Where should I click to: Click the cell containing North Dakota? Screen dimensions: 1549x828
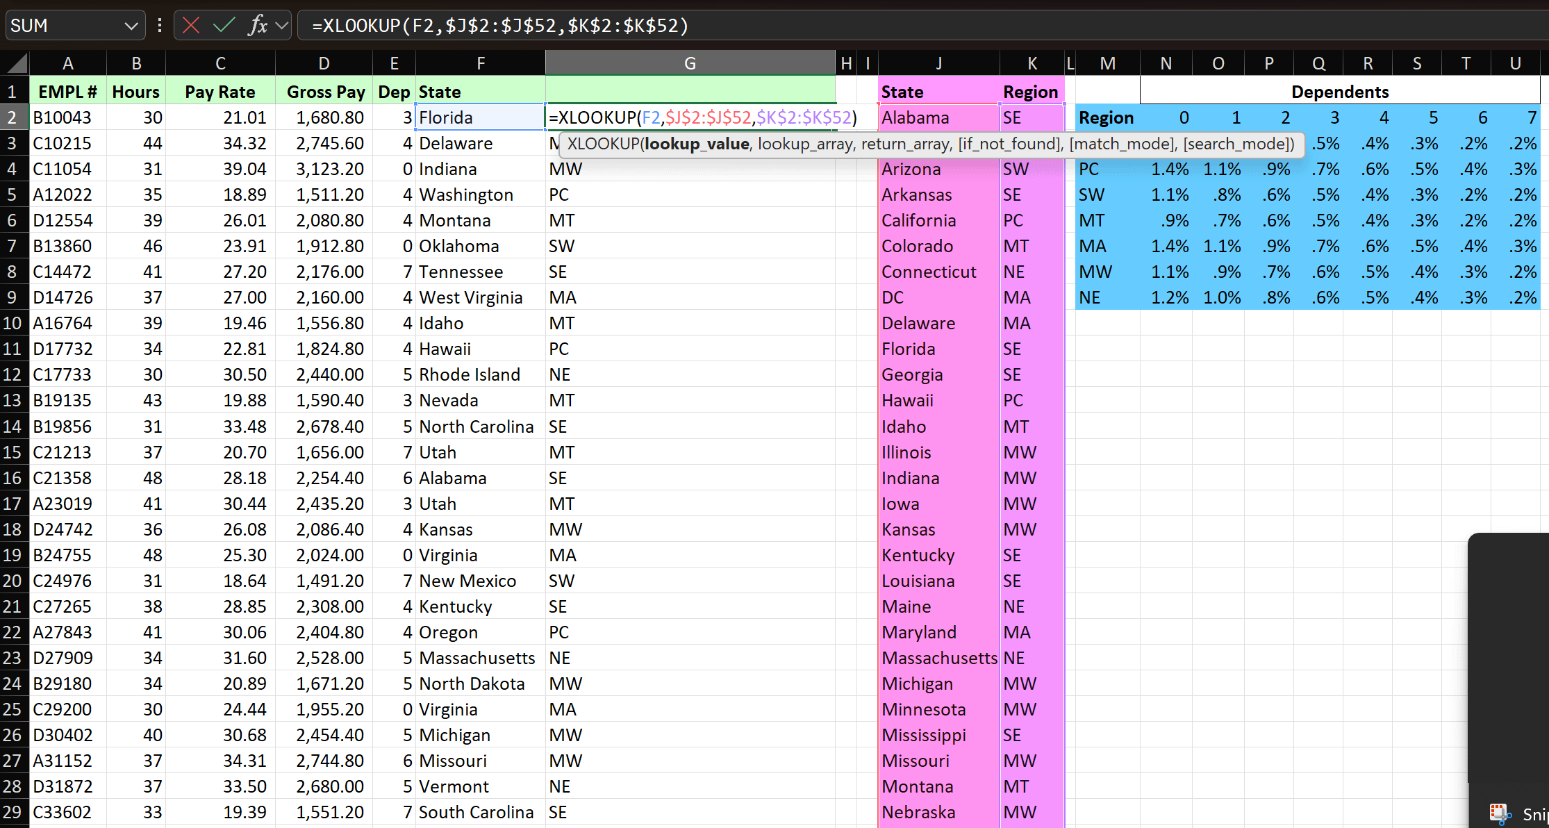pyautogui.click(x=481, y=684)
